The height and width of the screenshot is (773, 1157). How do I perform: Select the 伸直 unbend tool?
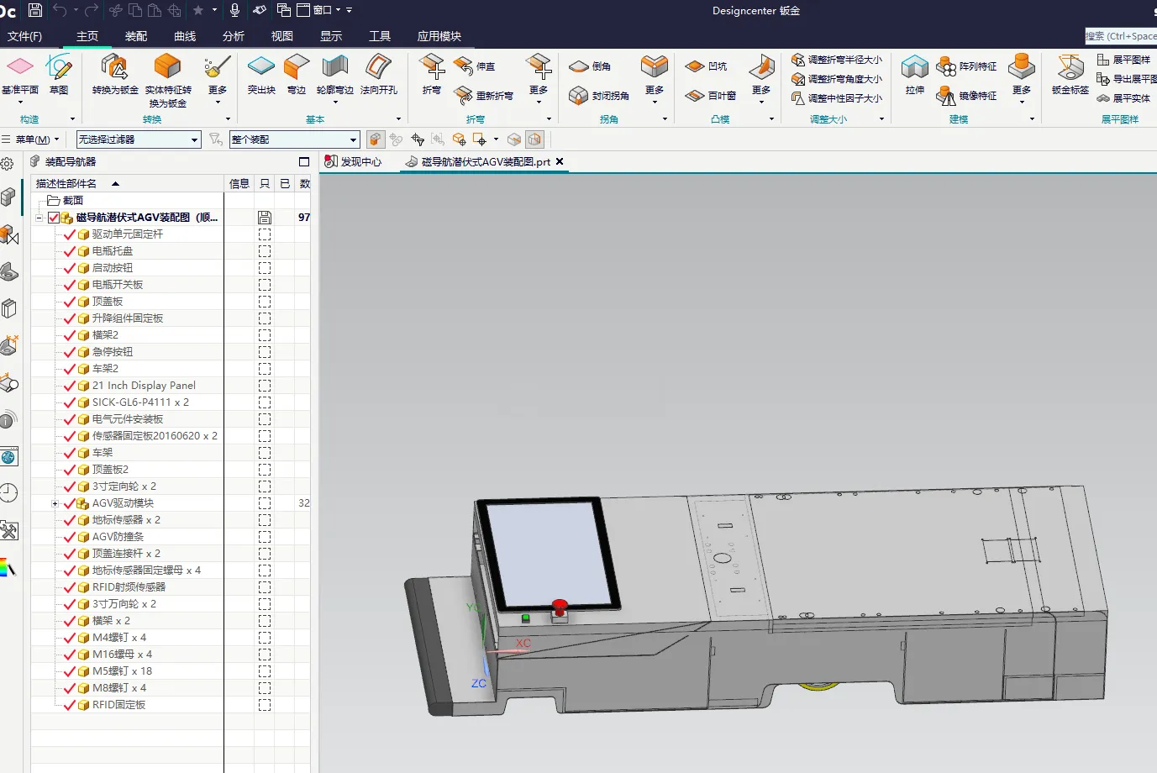475,66
